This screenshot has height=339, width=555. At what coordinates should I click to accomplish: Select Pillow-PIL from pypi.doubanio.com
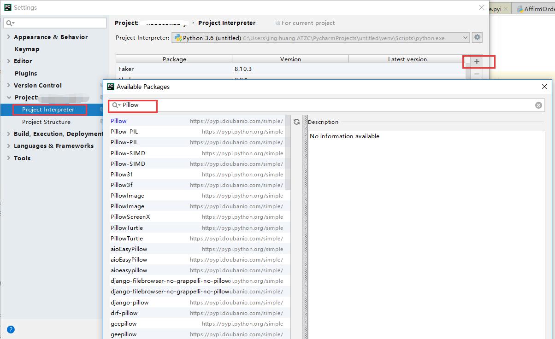tap(197, 142)
